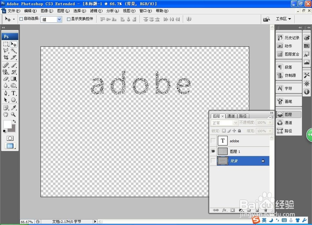Show the adobe text layer visibility
The image size is (312, 225).
(x=213, y=141)
